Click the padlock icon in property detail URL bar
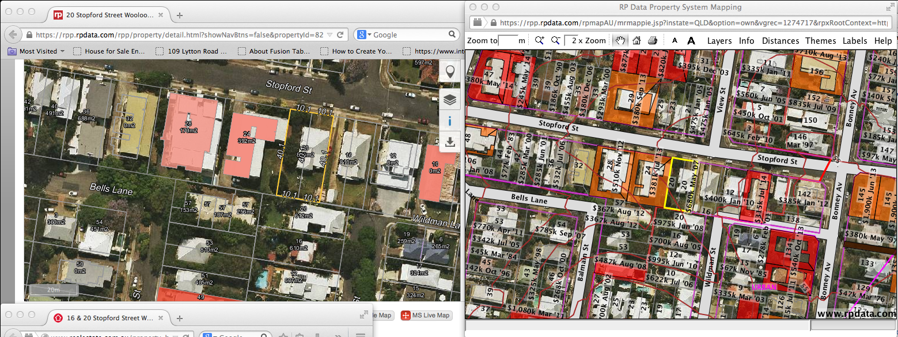Screen dimensions: 898x337 (29, 35)
